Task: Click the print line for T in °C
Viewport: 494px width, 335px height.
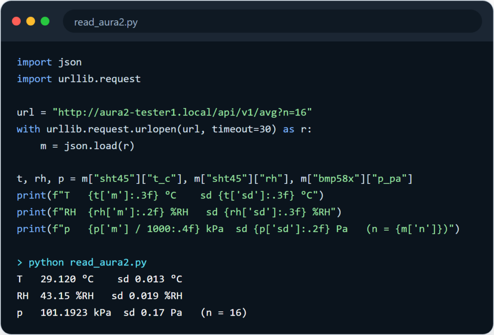Action: 170,195
